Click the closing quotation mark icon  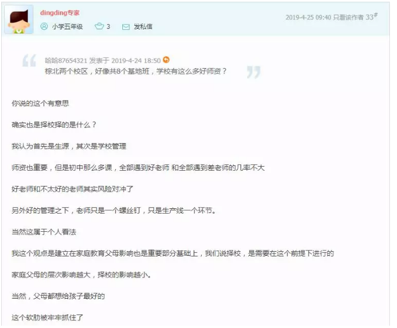tap(253, 72)
